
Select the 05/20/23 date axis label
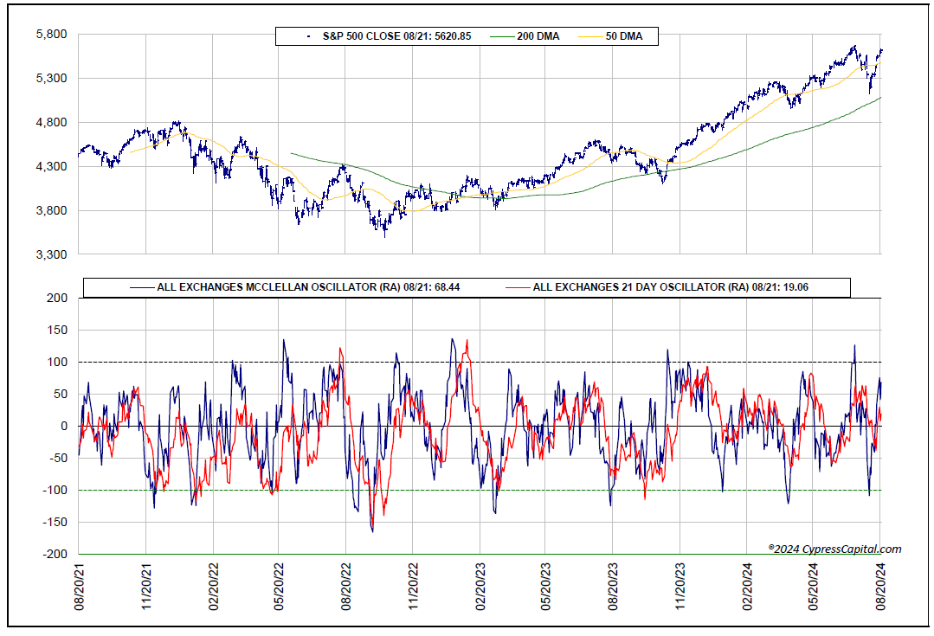(546, 587)
